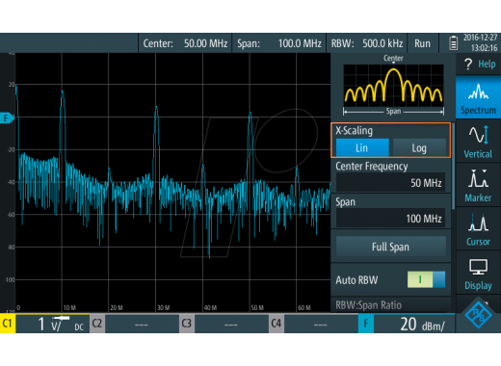Select channel C3 label

coord(187,324)
